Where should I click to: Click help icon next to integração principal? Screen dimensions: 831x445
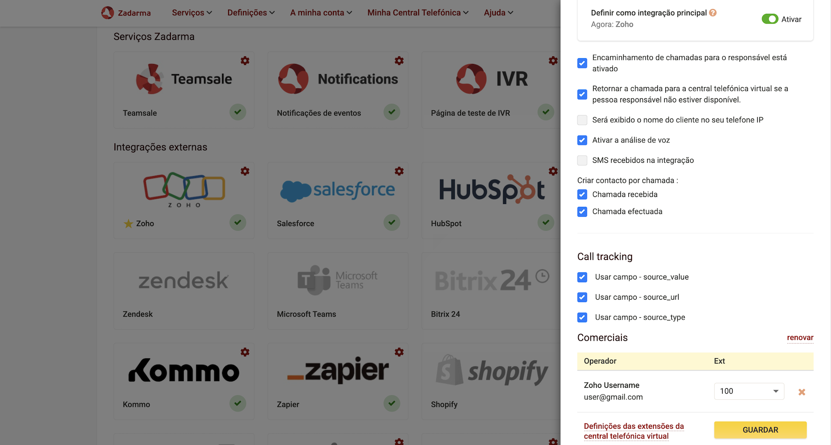pos(713,13)
